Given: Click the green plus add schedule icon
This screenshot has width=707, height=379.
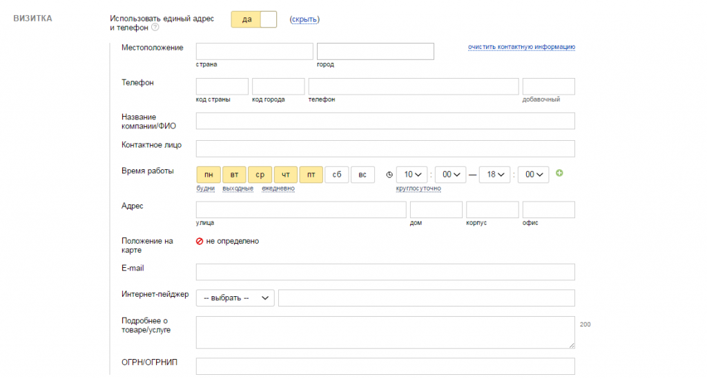Looking at the screenshot, I should pyautogui.click(x=559, y=173).
